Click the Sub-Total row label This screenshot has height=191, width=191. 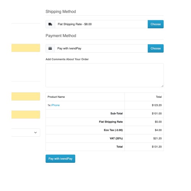pyautogui.click(x=117, y=113)
